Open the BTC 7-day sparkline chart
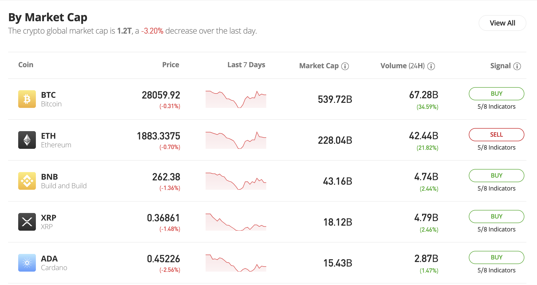Viewport: 537px width, 285px height. [x=236, y=99]
